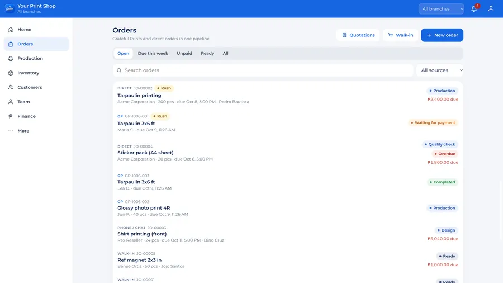Open Shirt printing (front) order

[x=288, y=234]
